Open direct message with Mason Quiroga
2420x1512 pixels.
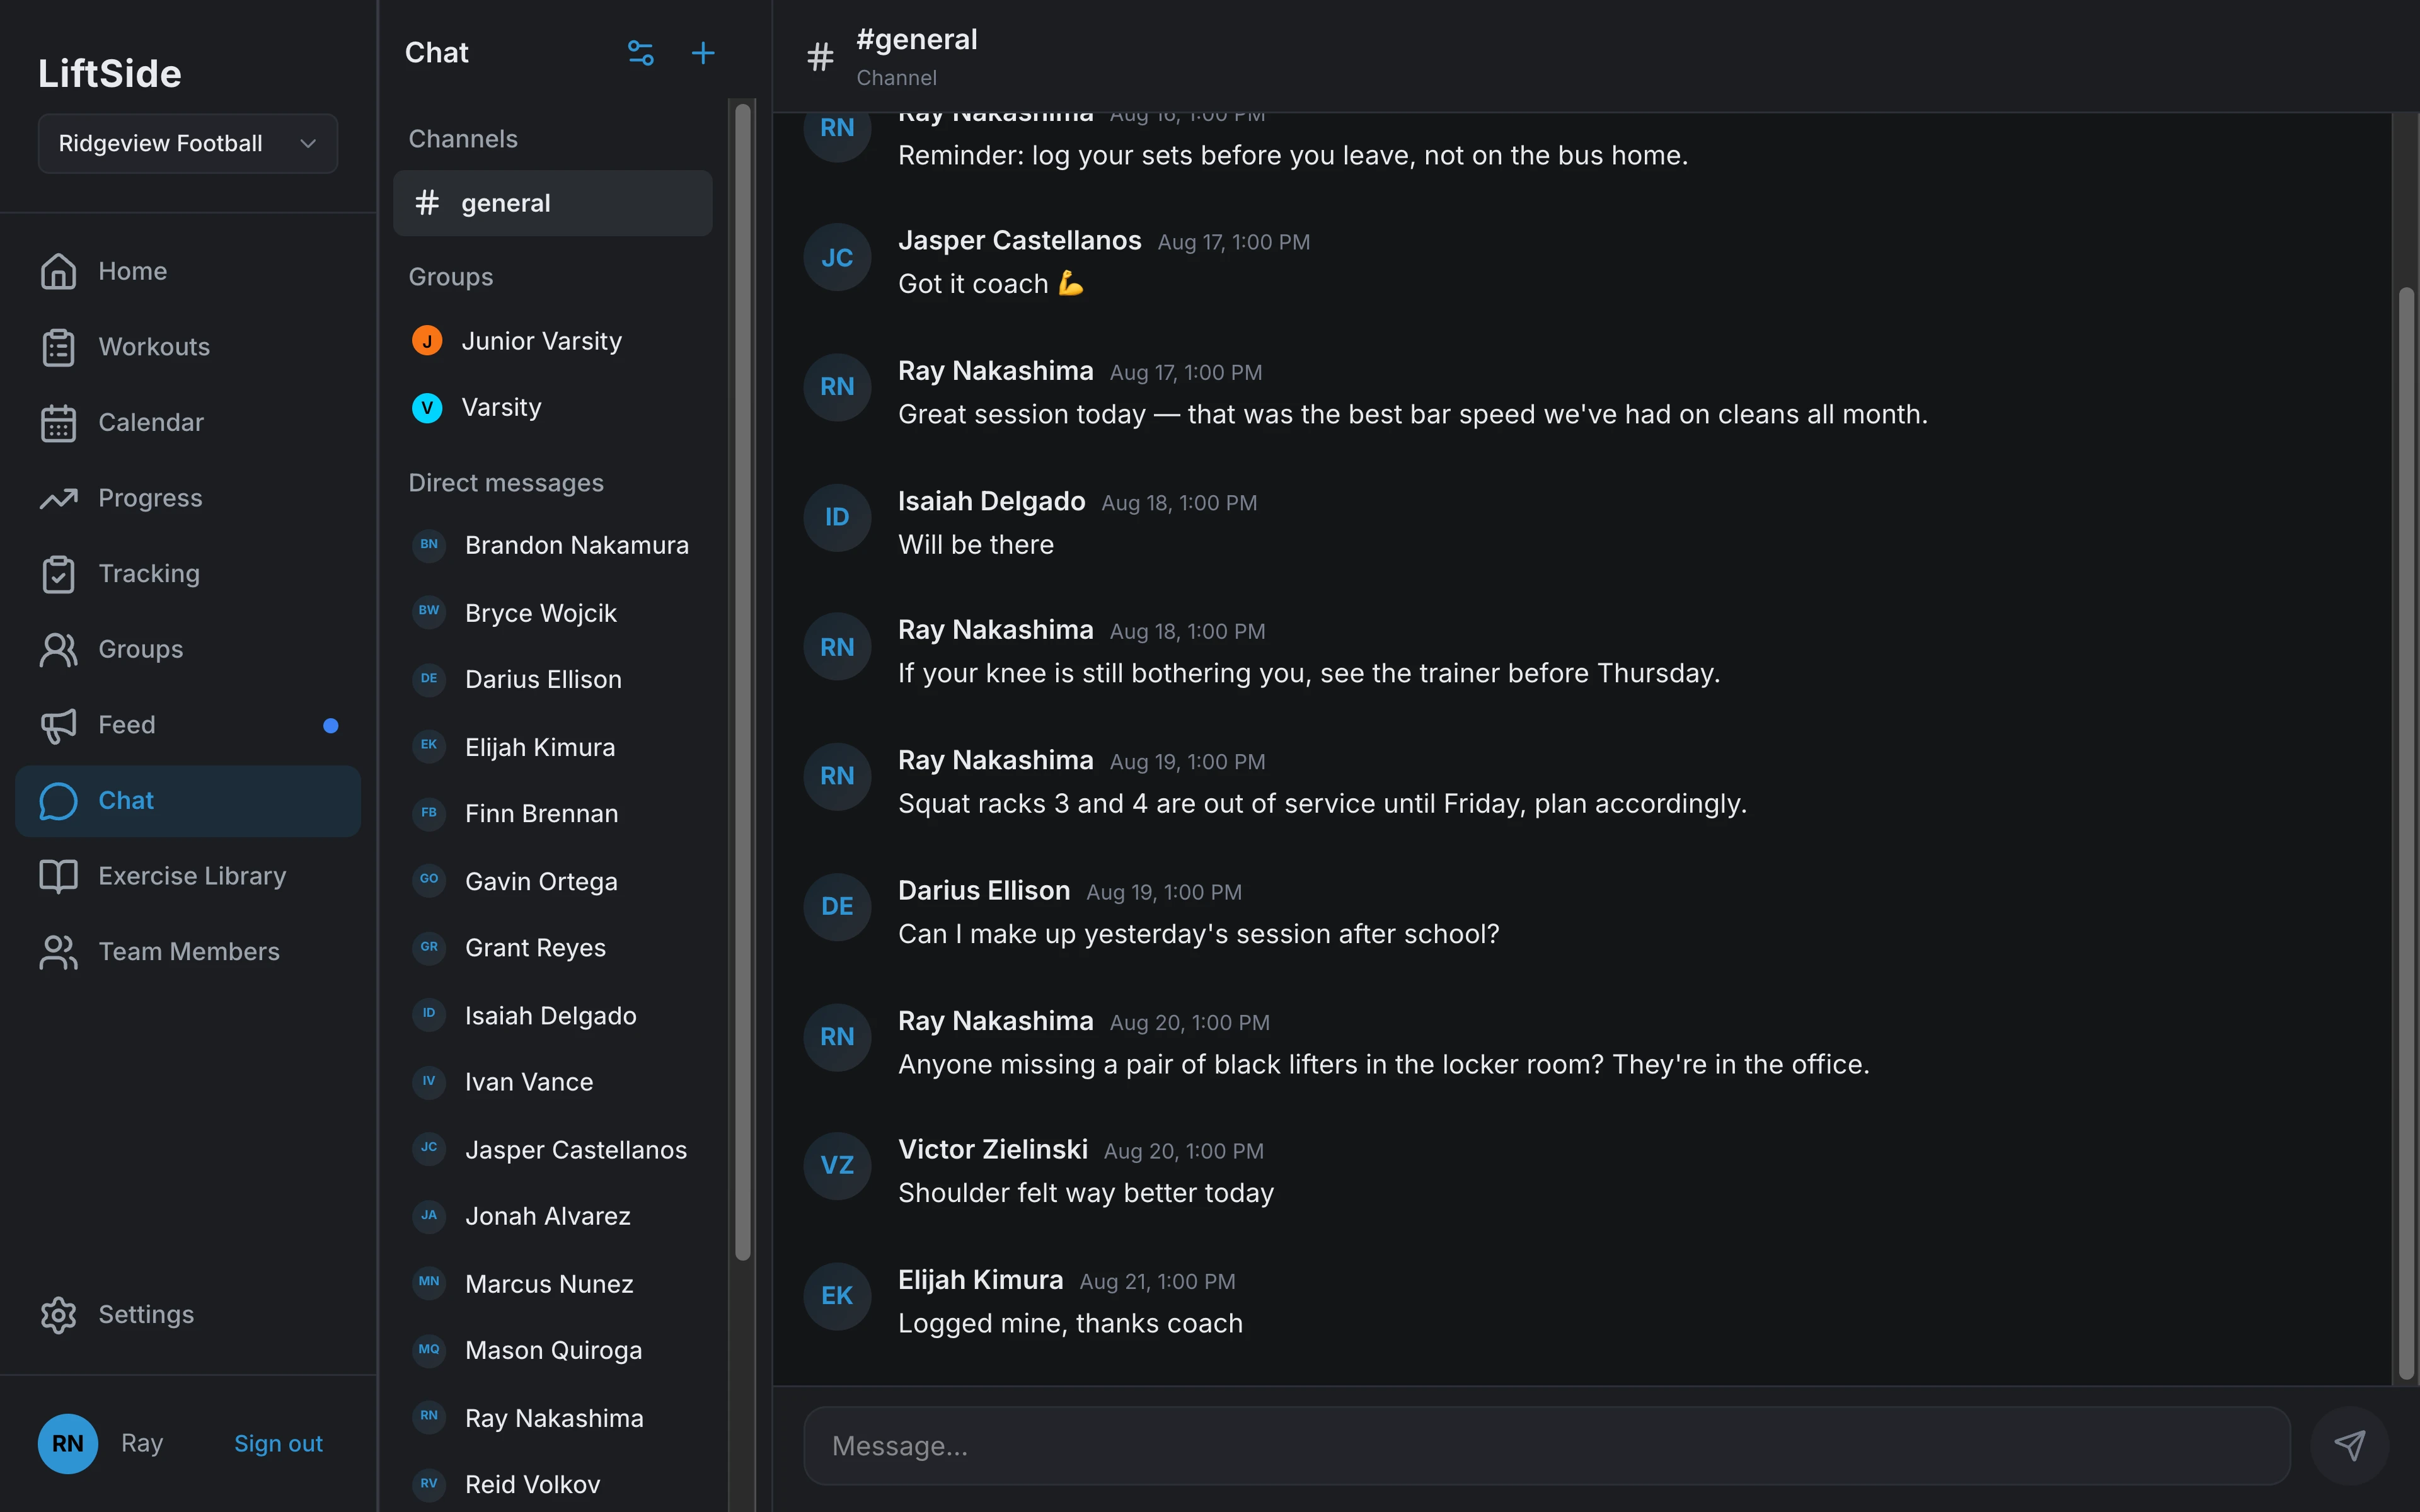pos(553,1350)
